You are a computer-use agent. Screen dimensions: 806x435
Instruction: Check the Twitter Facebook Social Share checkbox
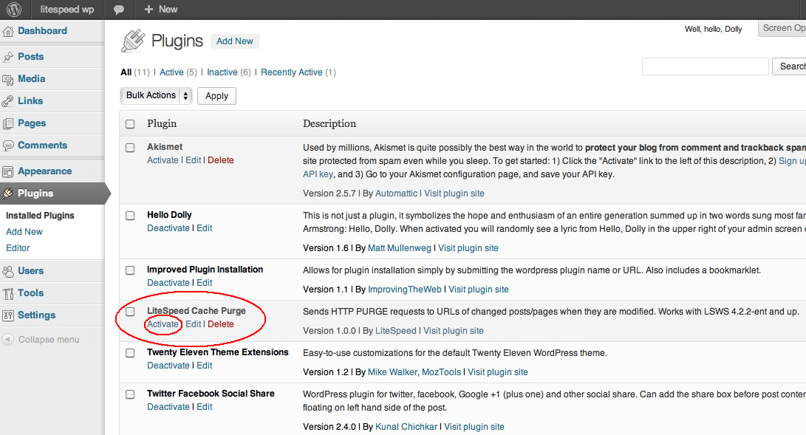tap(130, 394)
